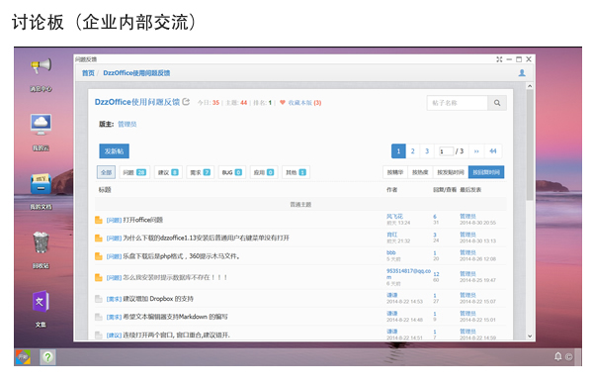
Task: Click the current page 1 button
Action: pos(398,151)
